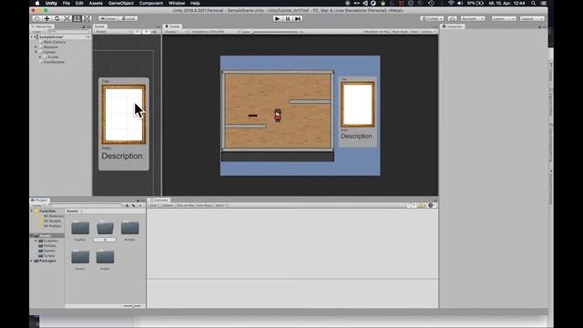This screenshot has height=328, width=583.
Task: Toggle Local/Global handle rotation
Action: pos(128,18)
